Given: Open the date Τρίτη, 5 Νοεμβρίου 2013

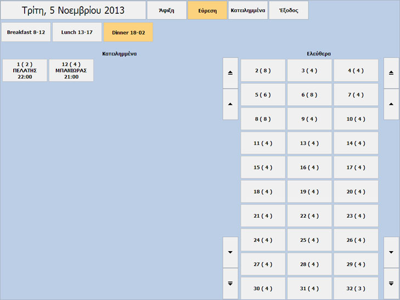Looking at the screenshot, I should 74,10.
